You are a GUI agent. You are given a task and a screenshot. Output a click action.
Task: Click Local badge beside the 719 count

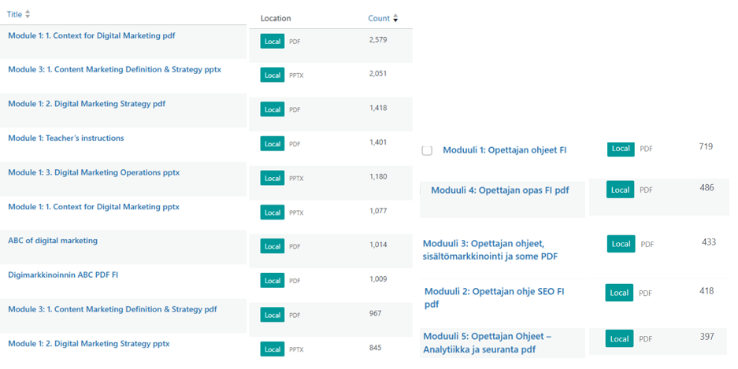[x=621, y=149]
